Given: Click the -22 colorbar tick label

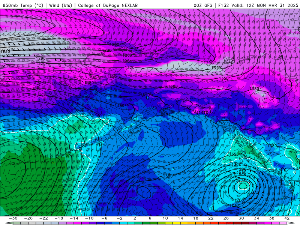Looking at the screenshot, I should point(43,218).
